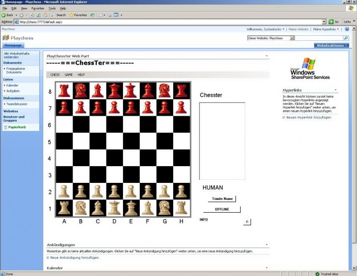357x276 pixels.
Task: Click the SharePoint search text field
Action: point(319,38)
